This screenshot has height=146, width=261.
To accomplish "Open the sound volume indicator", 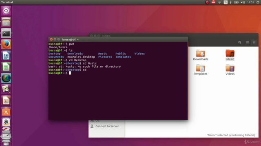I will 243,2.
